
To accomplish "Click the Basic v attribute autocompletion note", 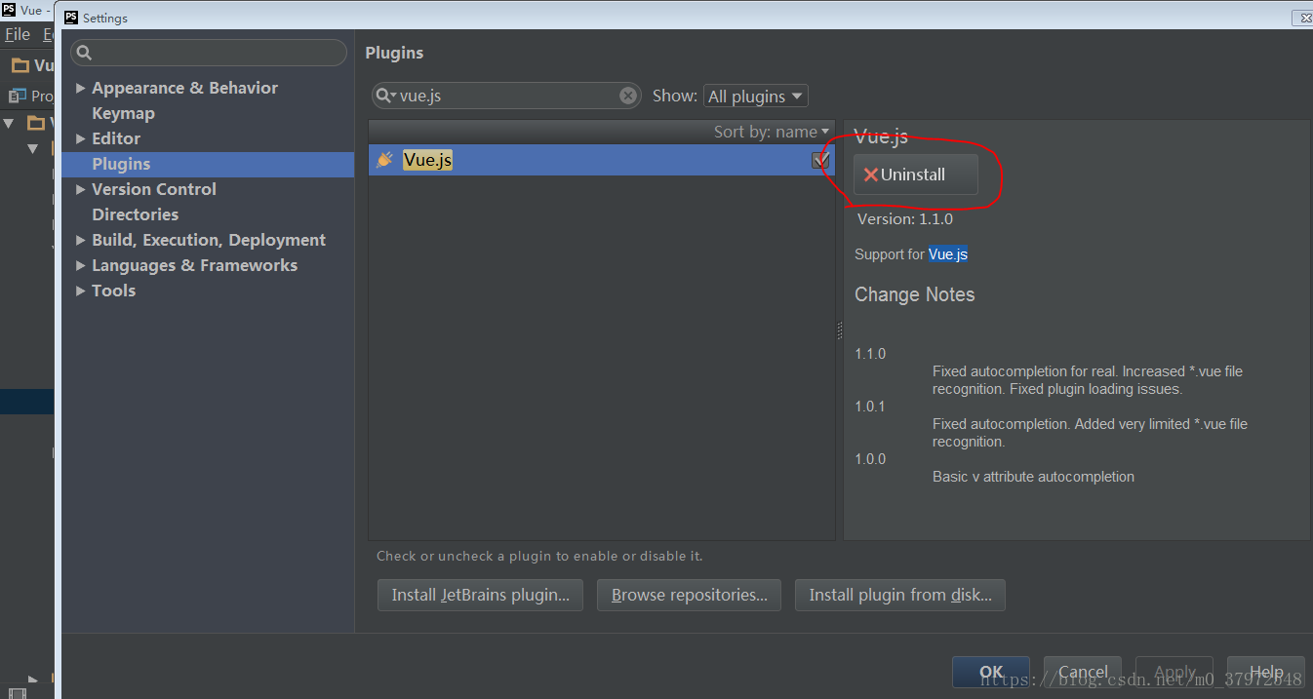I will [1033, 477].
